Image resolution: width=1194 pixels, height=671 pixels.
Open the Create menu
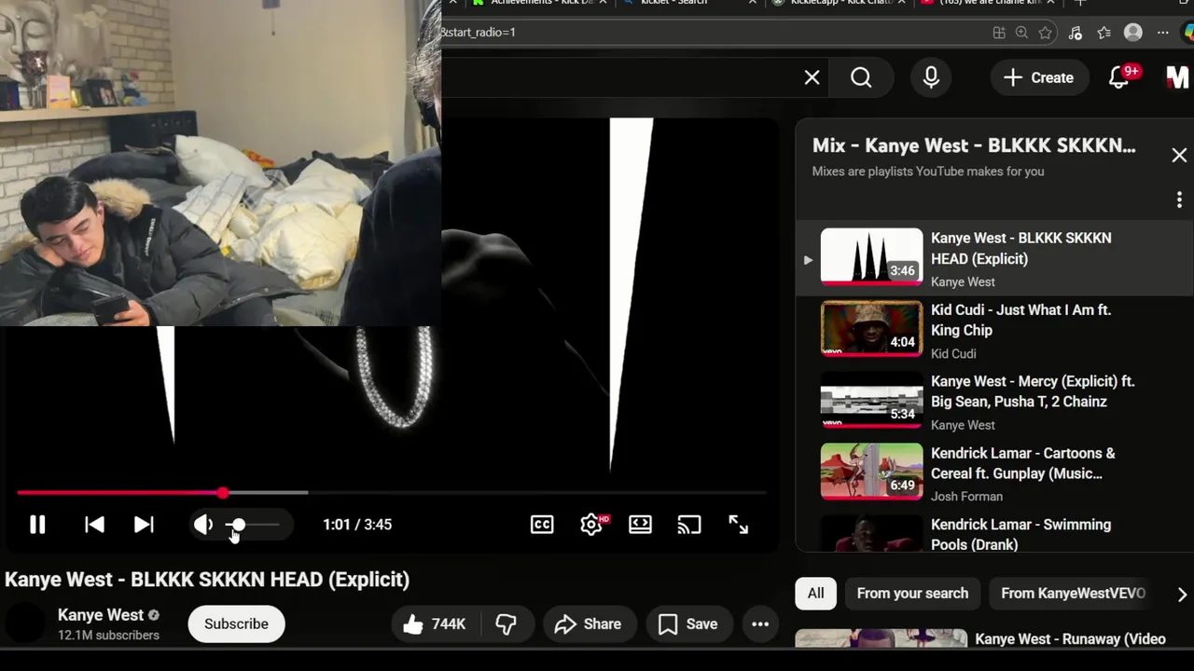point(1038,78)
